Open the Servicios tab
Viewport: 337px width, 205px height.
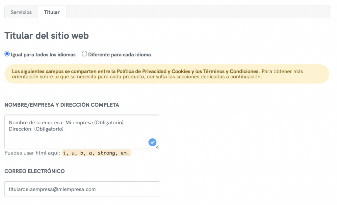(21, 12)
